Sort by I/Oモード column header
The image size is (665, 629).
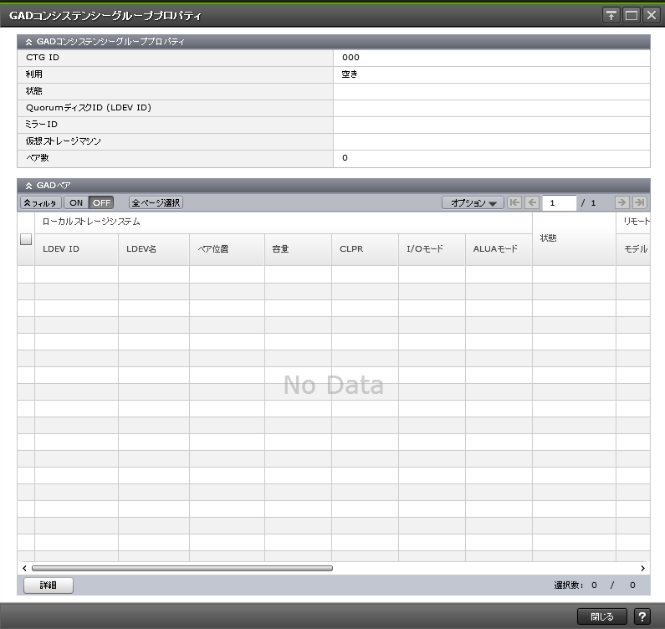[432, 249]
